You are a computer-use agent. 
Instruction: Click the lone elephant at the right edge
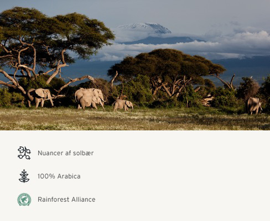(255, 106)
